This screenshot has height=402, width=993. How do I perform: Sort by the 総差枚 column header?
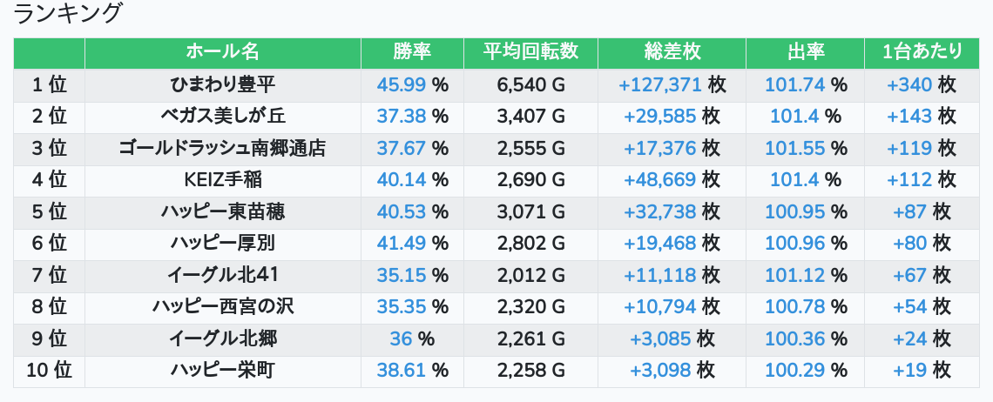click(672, 52)
